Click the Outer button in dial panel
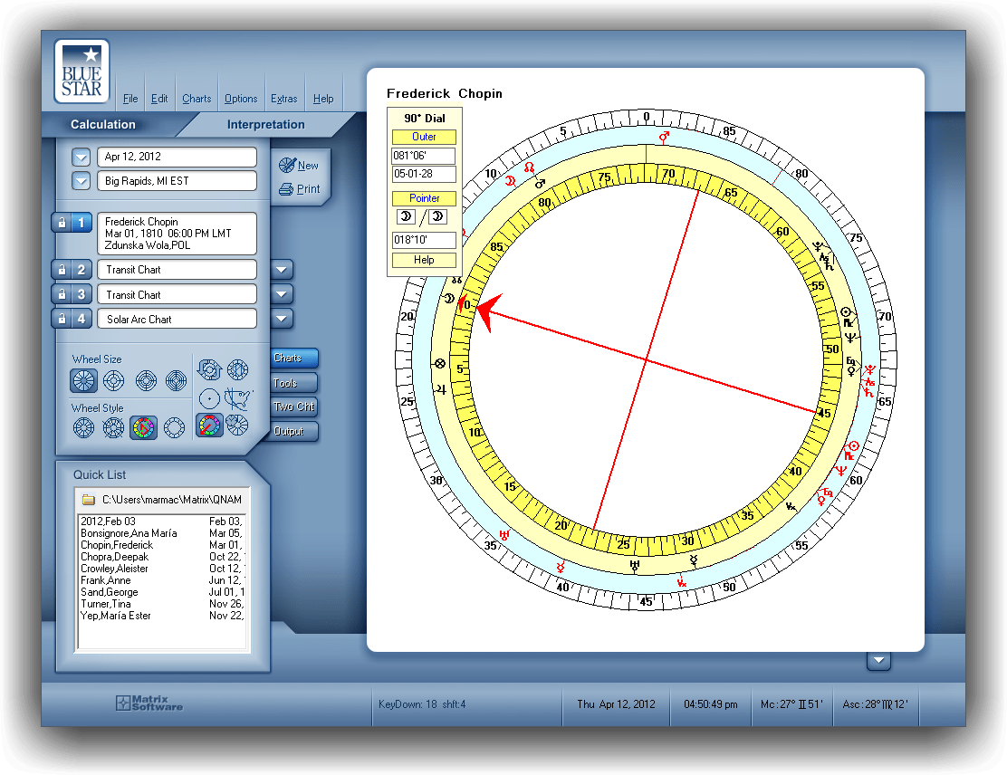This screenshot has width=1007, height=775. pos(424,137)
